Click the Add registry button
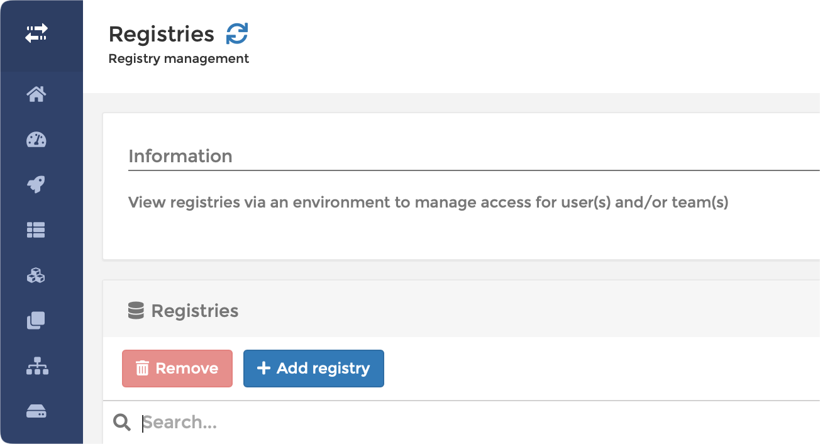 tap(314, 369)
